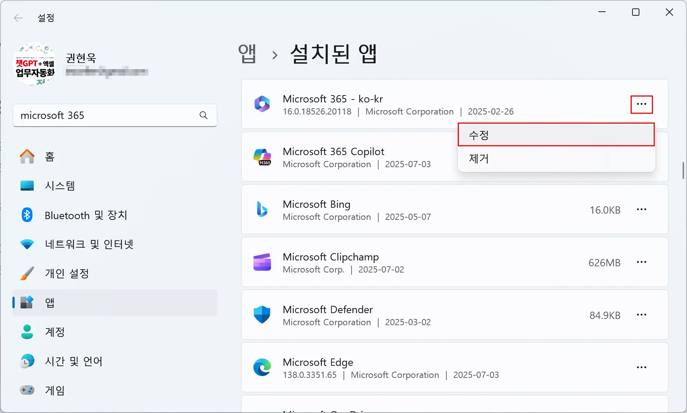Open 시간 및 언어 settings
The height and width of the screenshot is (413, 687).
coord(115,361)
